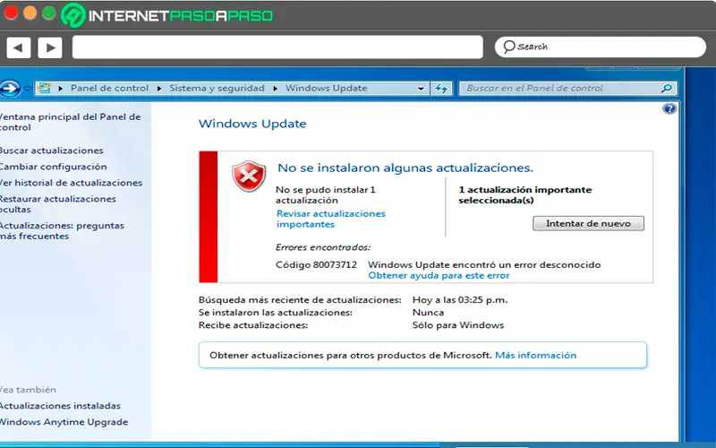Click the blue Back arrow in Control Panel

click(10, 88)
